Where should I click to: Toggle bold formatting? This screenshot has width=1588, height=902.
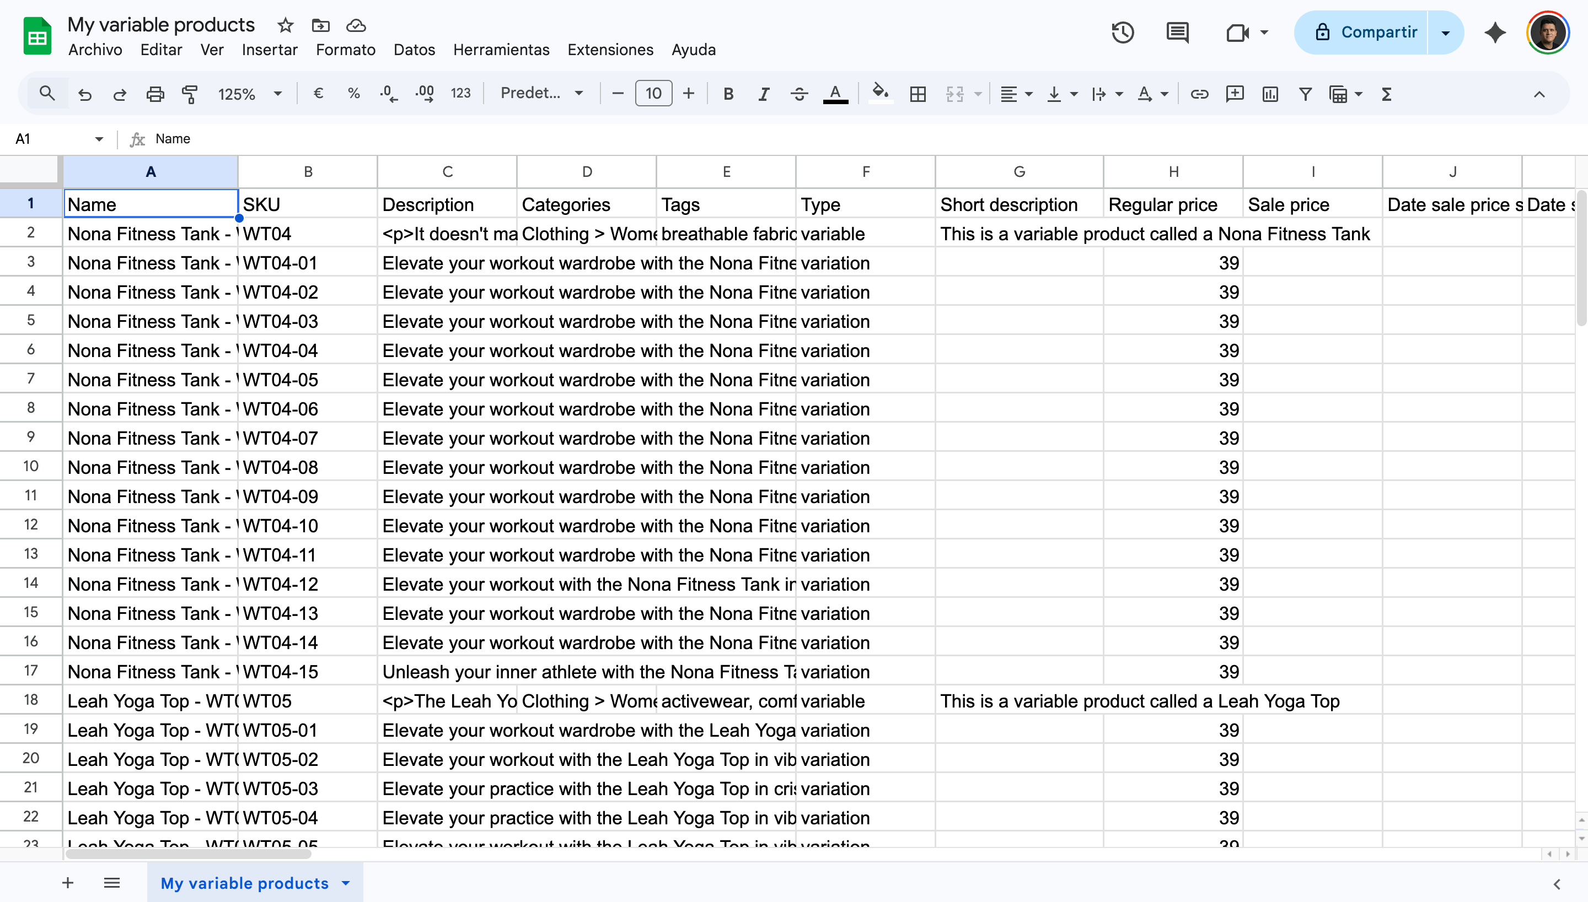(728, 94)
